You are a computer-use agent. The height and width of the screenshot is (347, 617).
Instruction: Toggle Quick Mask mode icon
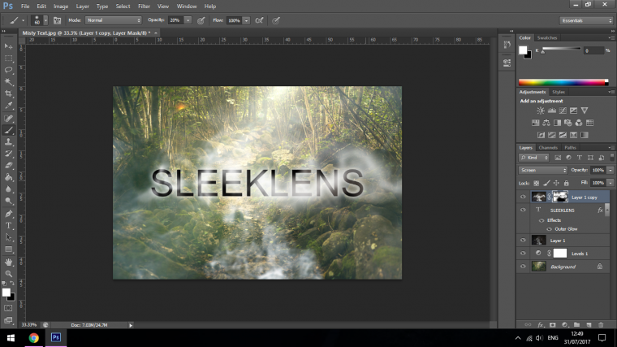pyautogui.click(x=8, y=308)
